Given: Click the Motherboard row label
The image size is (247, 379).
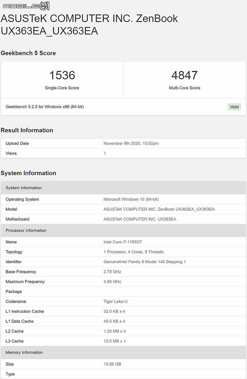Looking at the screenshot, I should click(x=17, y=219).
